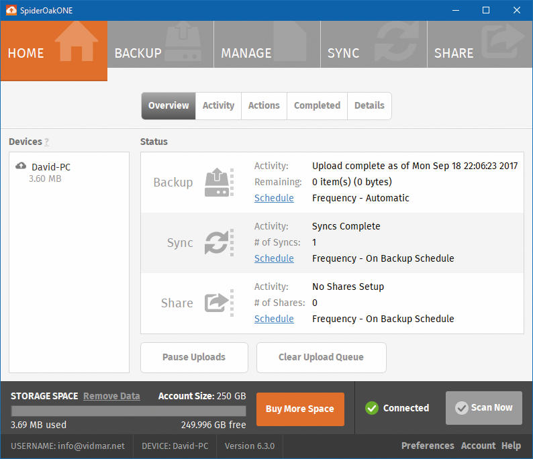533x459 pixels.
Task: Click the Clear Upload Queue button
Action: coord(322,358)
